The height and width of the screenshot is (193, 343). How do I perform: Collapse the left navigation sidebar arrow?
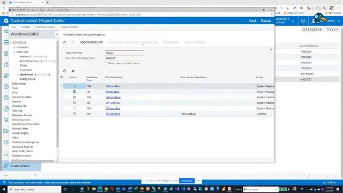[x=35, y=175]
